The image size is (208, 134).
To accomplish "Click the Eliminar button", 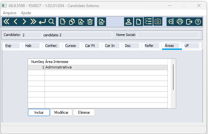I will point(84,112).
